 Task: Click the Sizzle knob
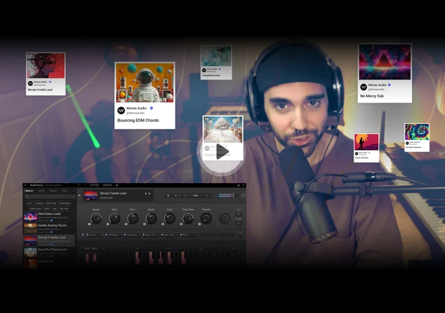[151, 218]
